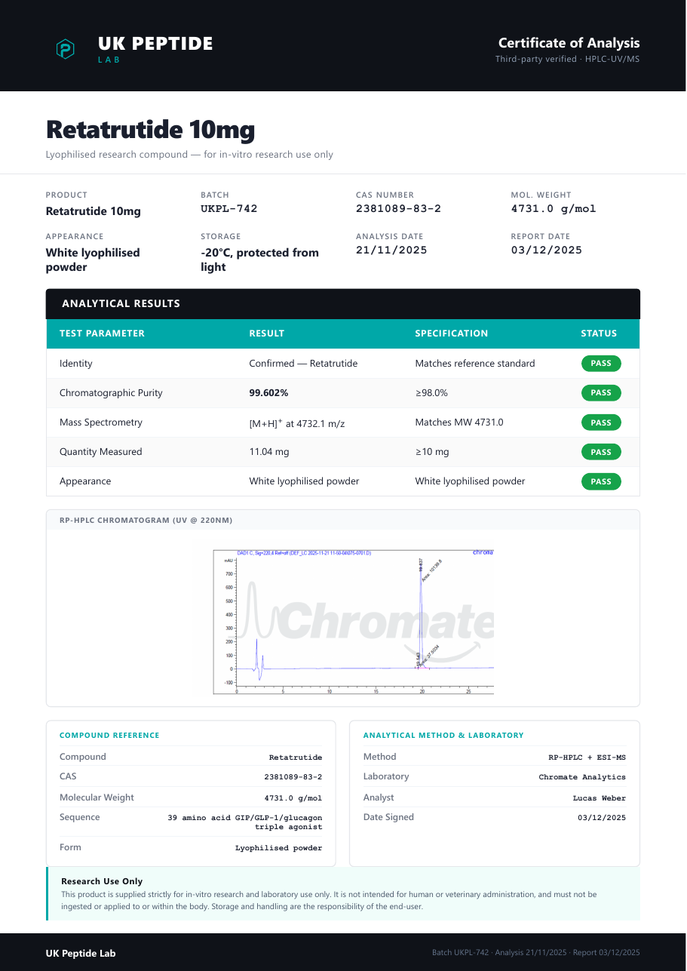Click the 'SPECIFICATION' column header
The width and height of the screenshot is (687, 971).
tap(452, 333)
